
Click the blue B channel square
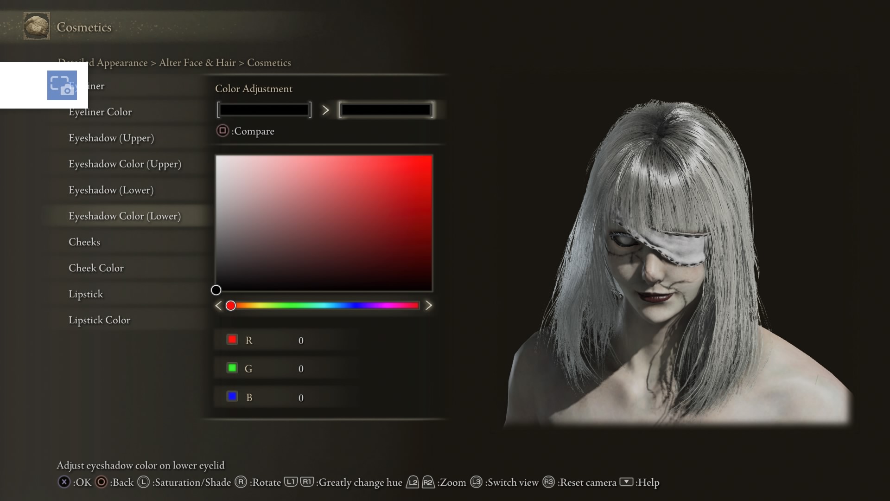coord(232,397)
